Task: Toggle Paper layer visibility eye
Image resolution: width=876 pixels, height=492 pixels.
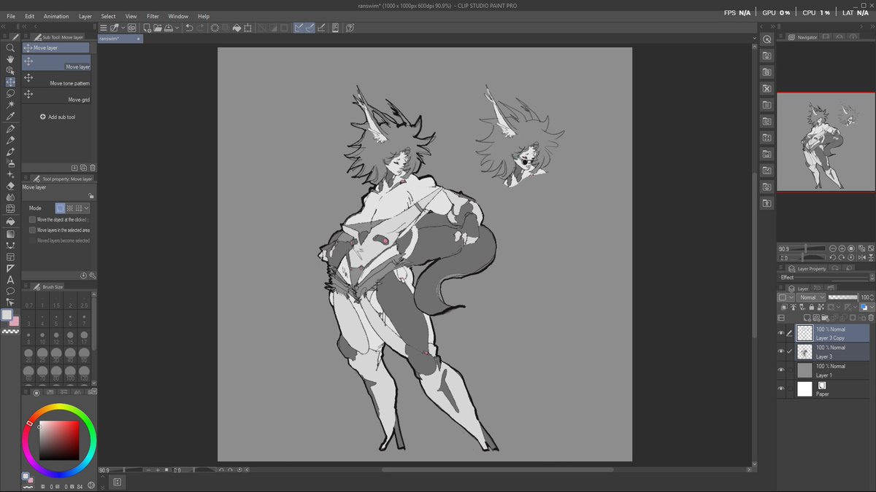Action: [780, 388]
